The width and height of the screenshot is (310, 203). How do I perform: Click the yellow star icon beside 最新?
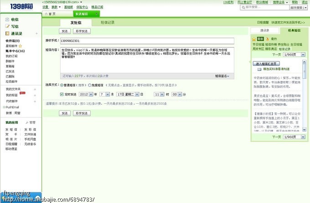[254, 39]
